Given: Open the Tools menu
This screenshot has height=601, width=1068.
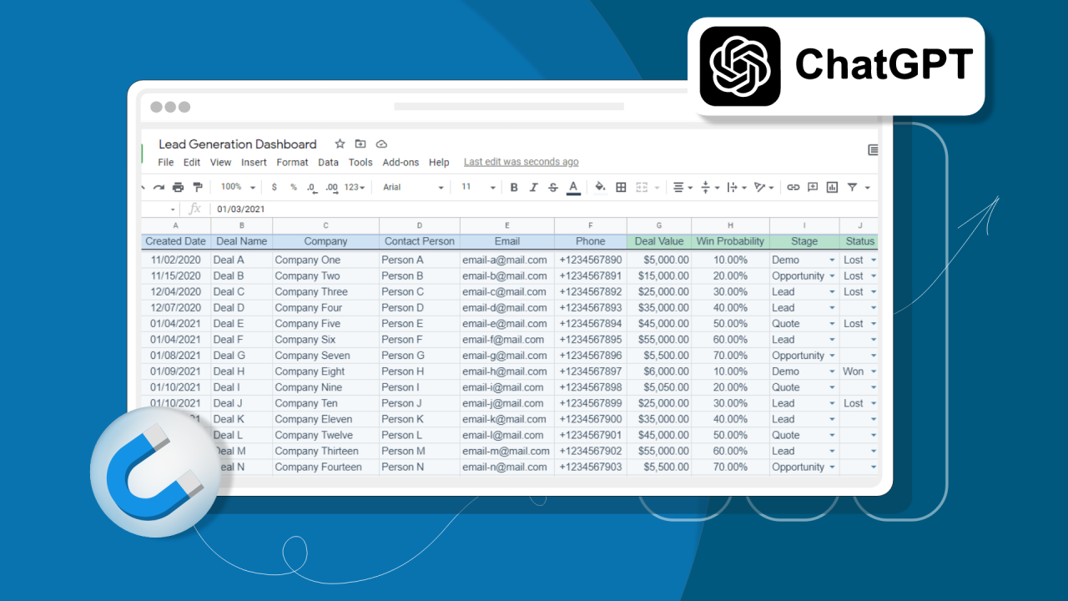Looking at the screenshot, I should point(360,162).
